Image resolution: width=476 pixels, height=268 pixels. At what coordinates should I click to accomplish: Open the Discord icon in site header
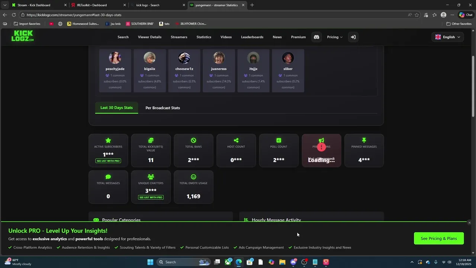pyautogui.click(x=316, y=37)
